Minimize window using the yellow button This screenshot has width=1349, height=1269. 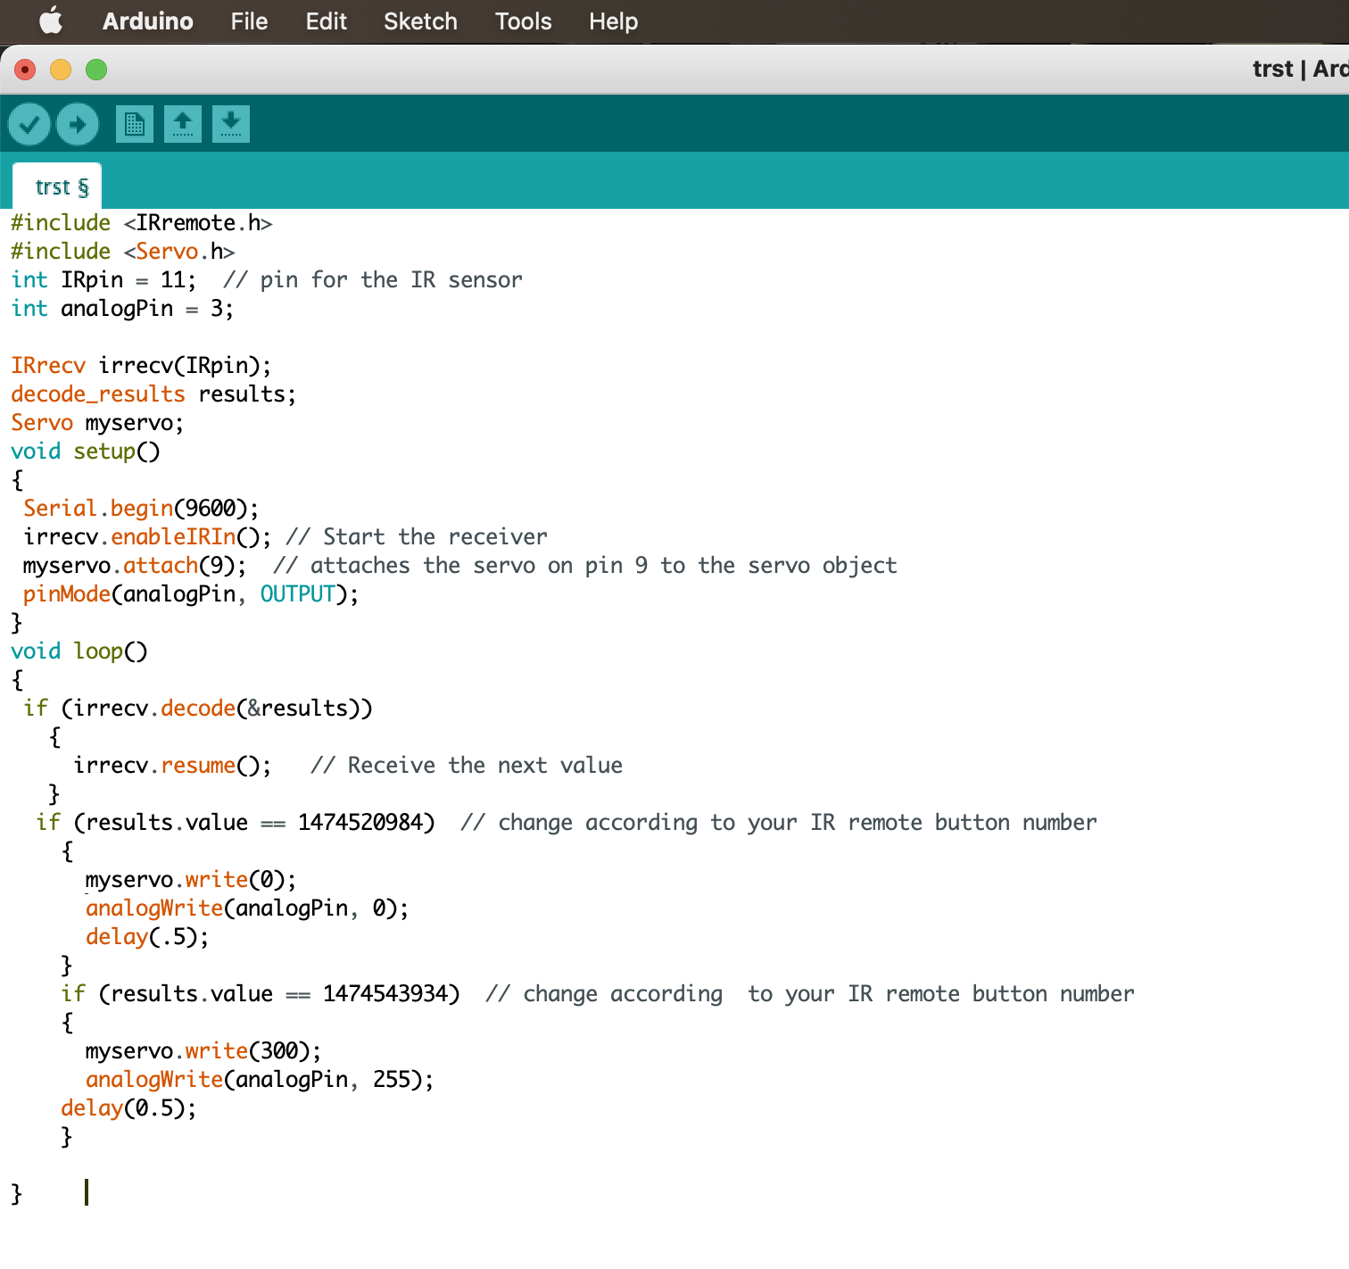pos(61,70)
